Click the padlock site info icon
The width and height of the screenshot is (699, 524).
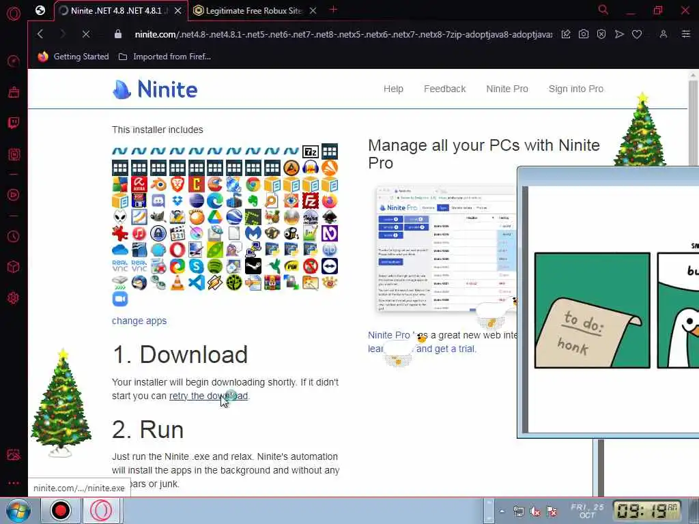coord(118,34)
